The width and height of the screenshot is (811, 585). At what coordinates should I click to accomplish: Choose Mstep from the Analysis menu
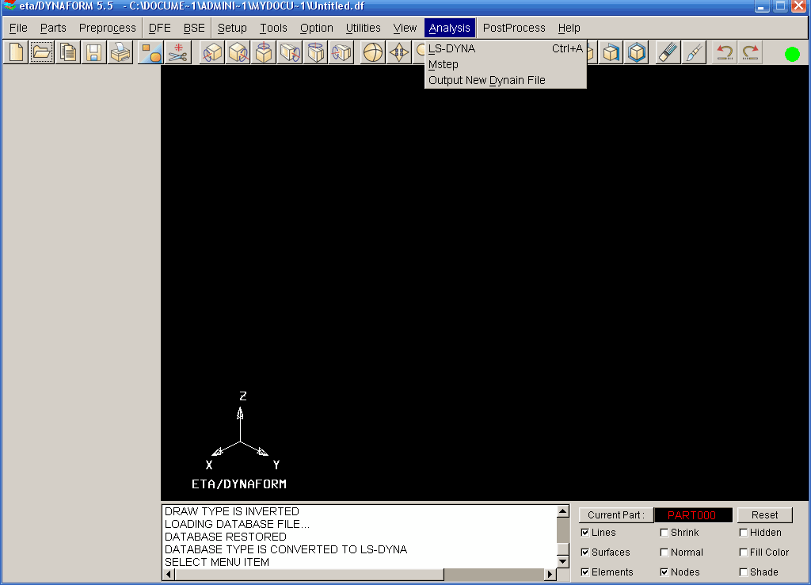(505, 65)
